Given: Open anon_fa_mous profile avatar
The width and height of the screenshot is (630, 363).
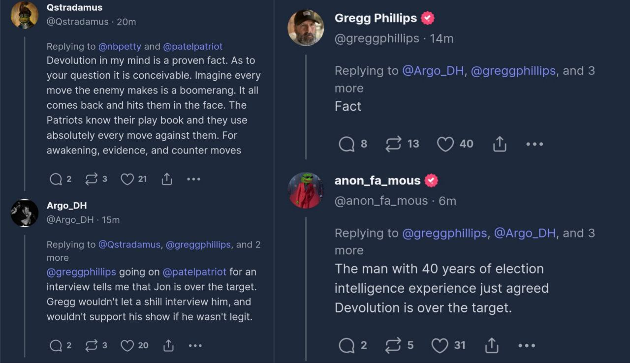Looking at the screenshot, I should tap(306, 190).
